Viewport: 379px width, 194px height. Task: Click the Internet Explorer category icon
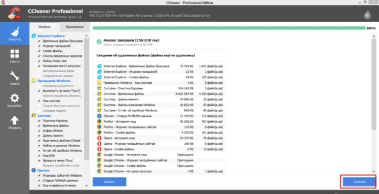tap(34, 36)
